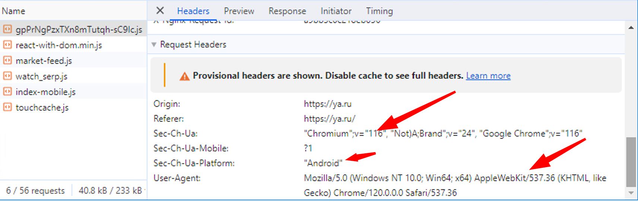Show the Timing tab
Screen dimensions: 638x202
tap(379, 11)
